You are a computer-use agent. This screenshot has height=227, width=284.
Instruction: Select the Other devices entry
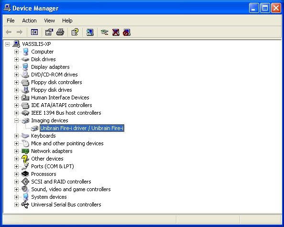tap(47, 159)
